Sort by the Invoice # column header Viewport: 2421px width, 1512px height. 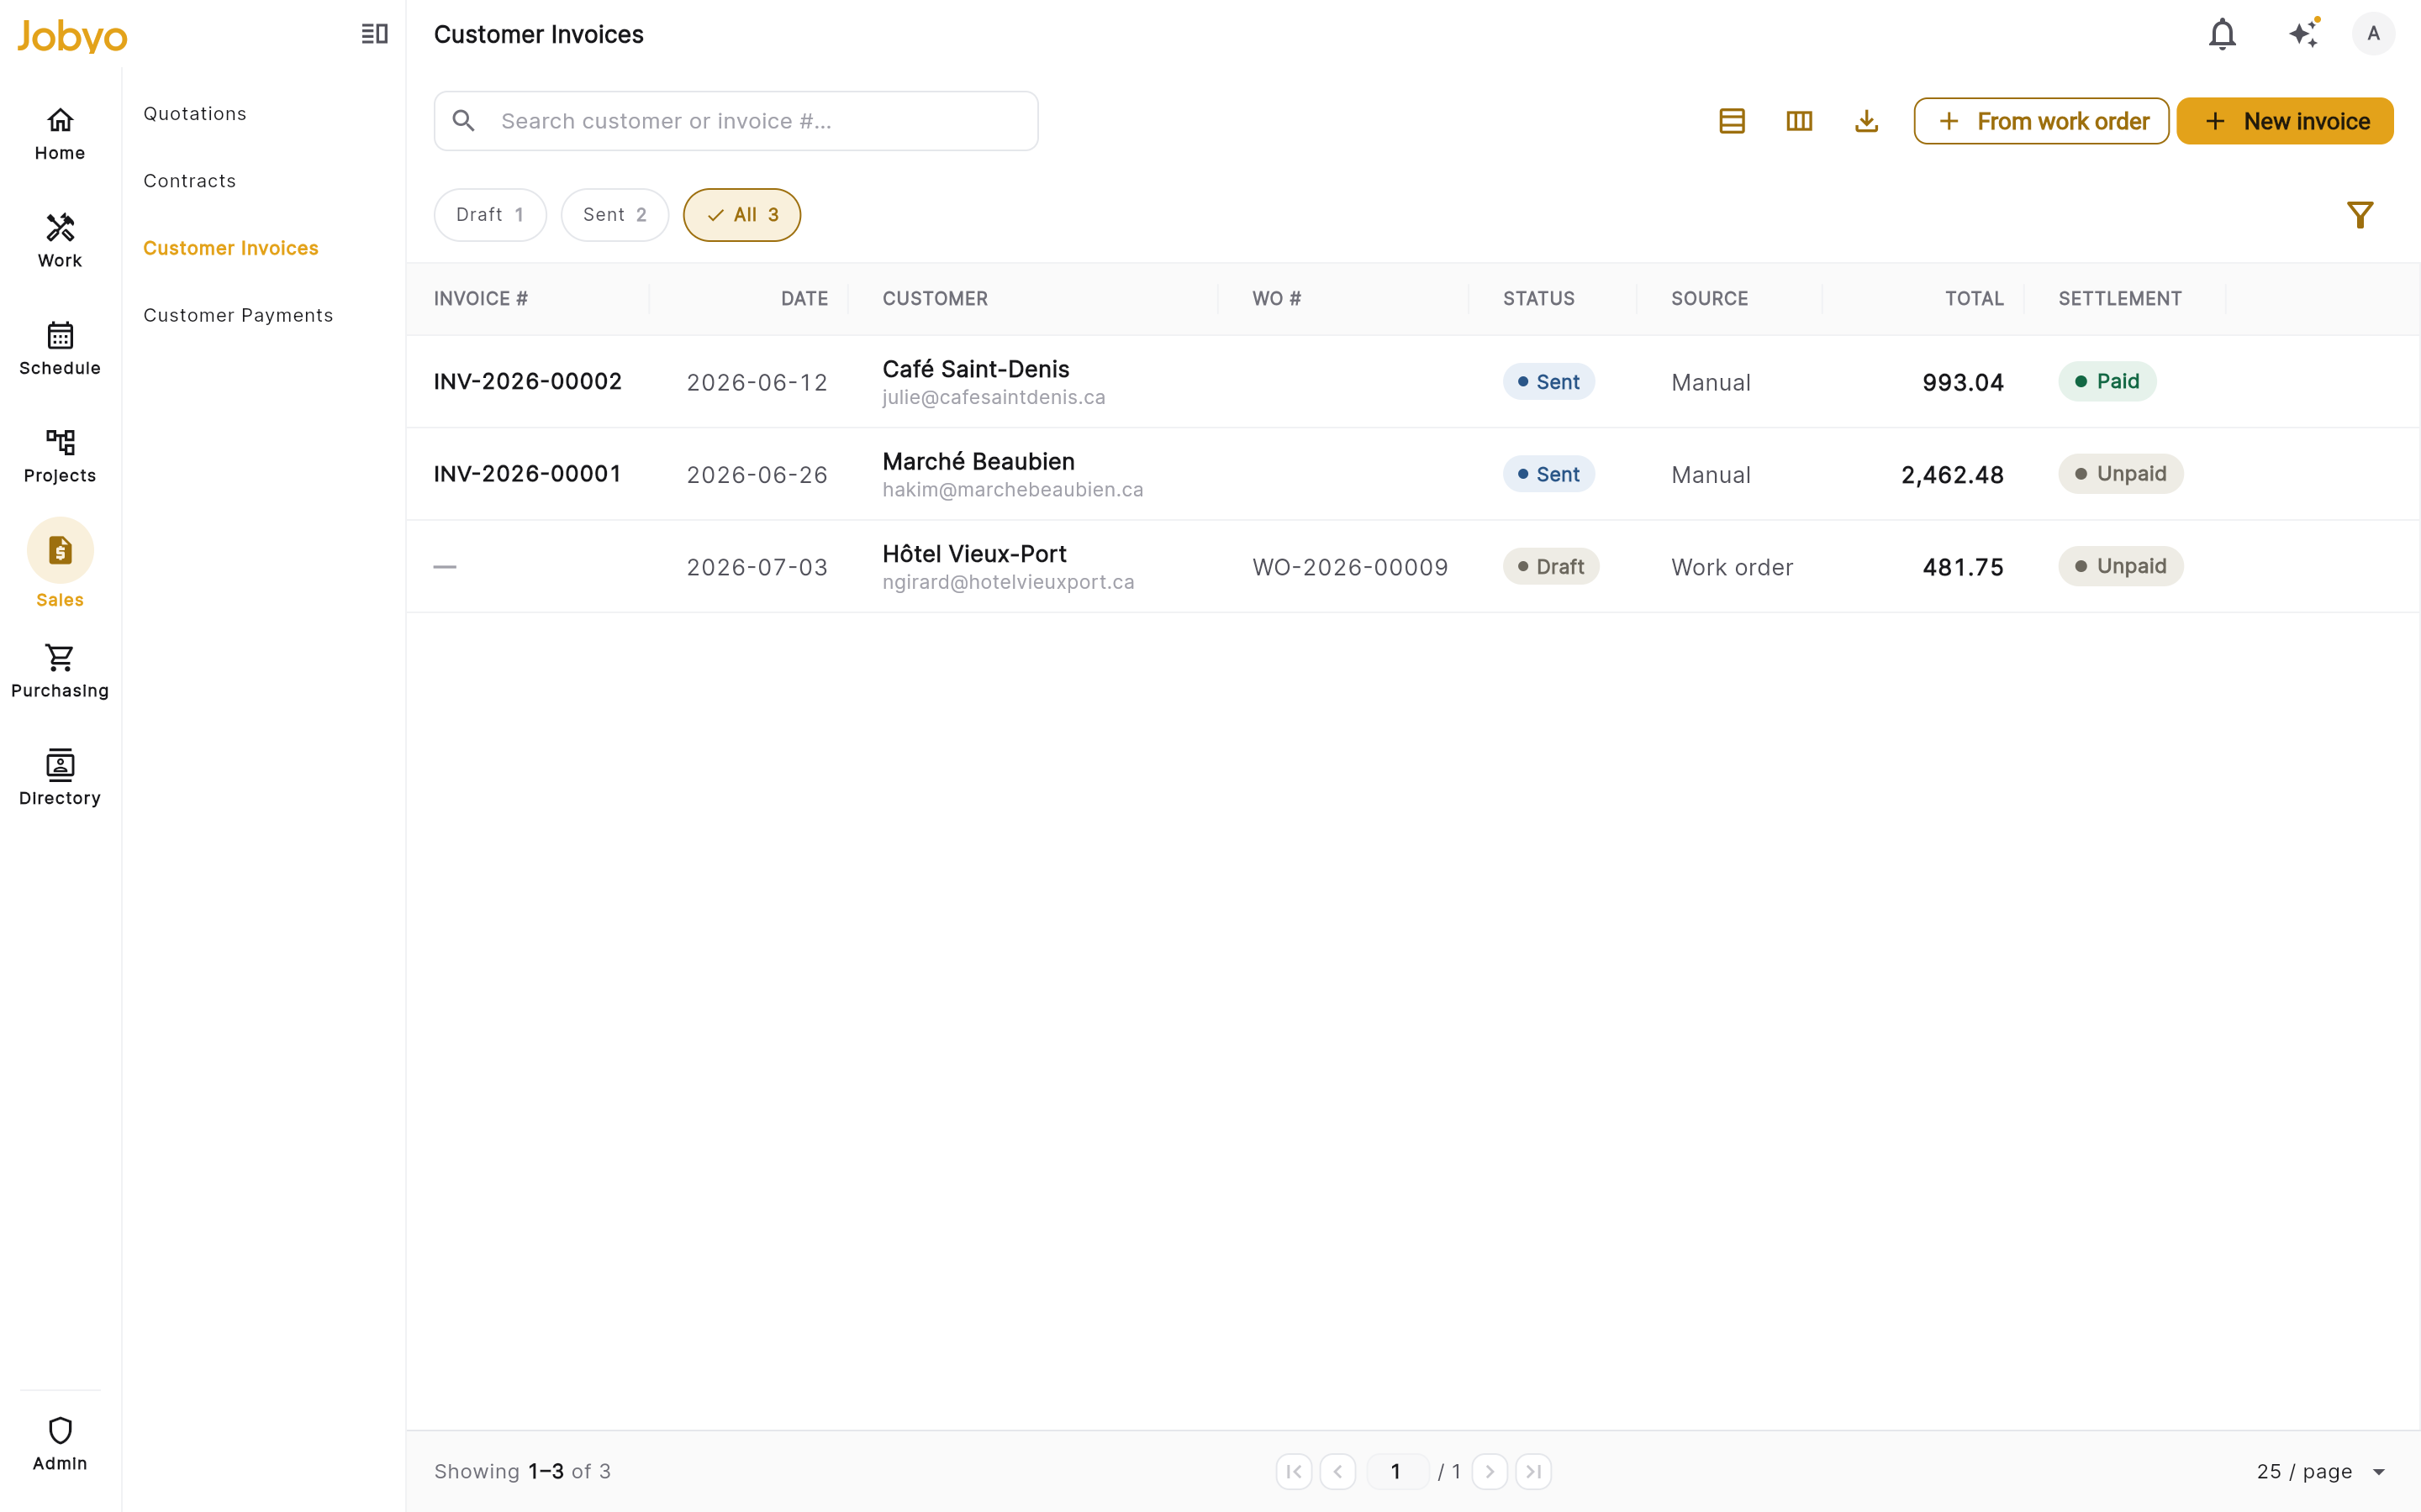[480, 299]
